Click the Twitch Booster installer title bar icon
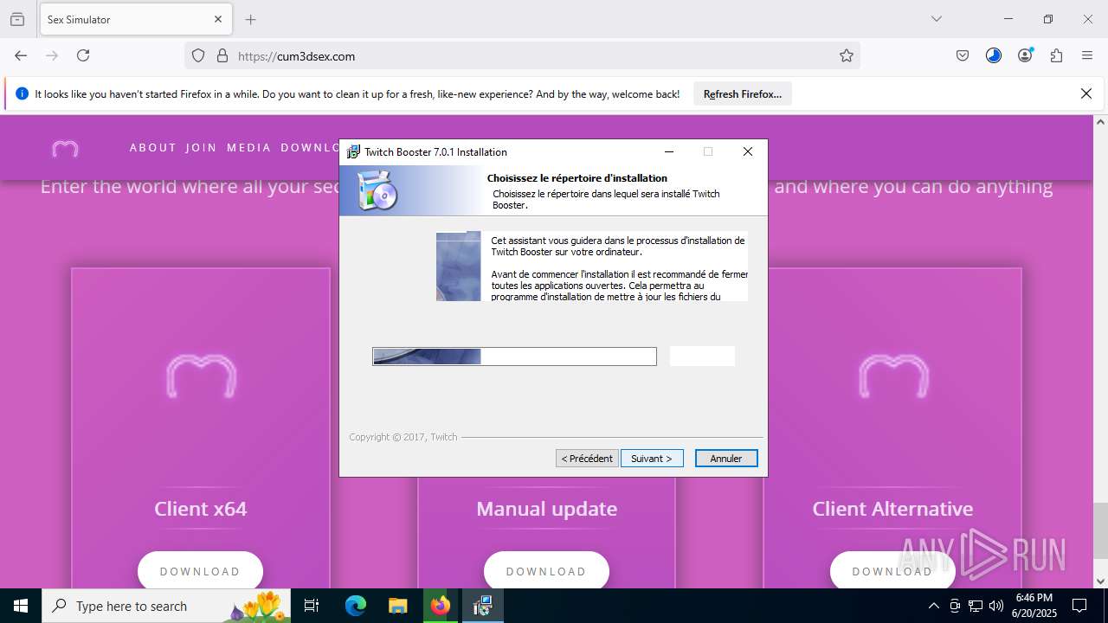Image resolution: width=1108 pixels, height=623 pixels. click(x=353, y=151)
